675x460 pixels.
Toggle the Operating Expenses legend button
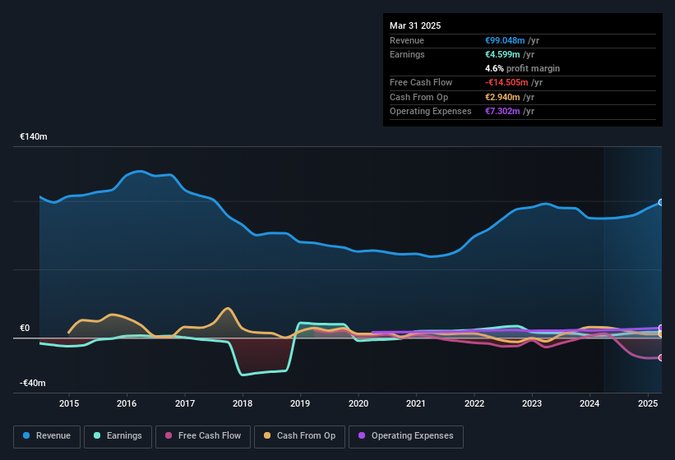(406, 436)
